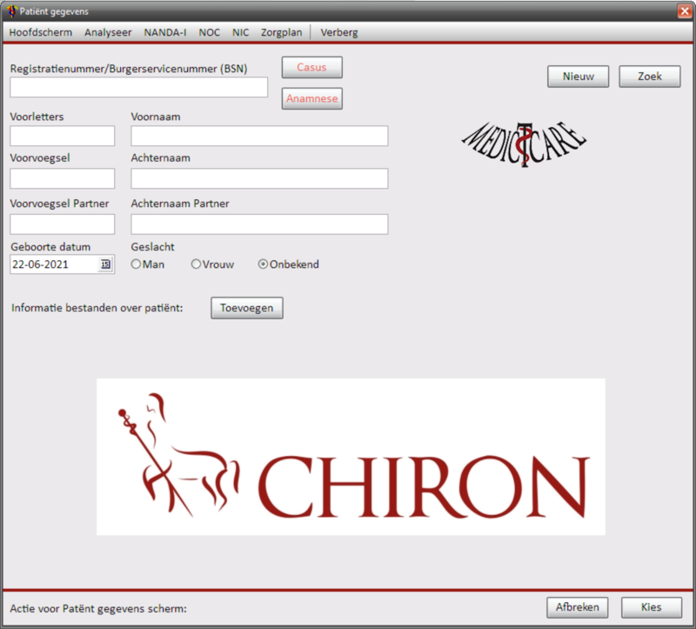The height and width of the screenshot is (629, 696).
Task: Select the Onbekend gender option
Action: (x=264, y=264)
